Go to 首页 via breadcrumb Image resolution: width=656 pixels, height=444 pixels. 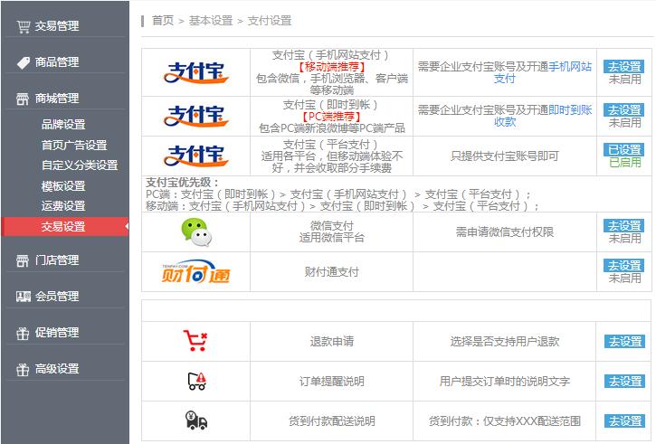pyautogui.click(x=163, y=21)
